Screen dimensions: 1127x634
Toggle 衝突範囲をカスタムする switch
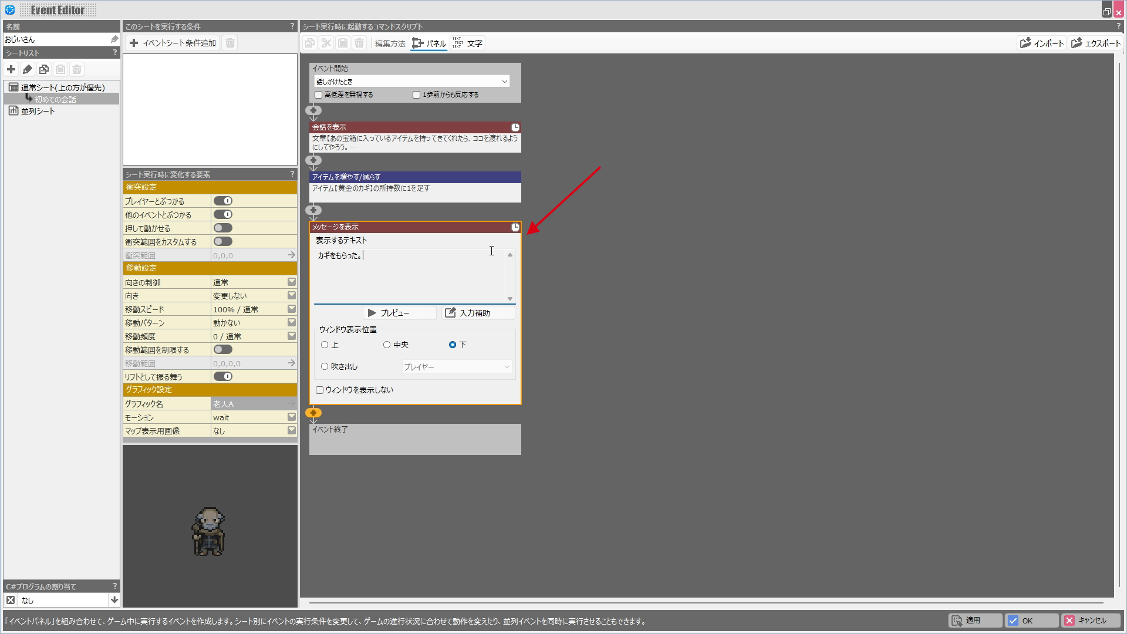223,241
